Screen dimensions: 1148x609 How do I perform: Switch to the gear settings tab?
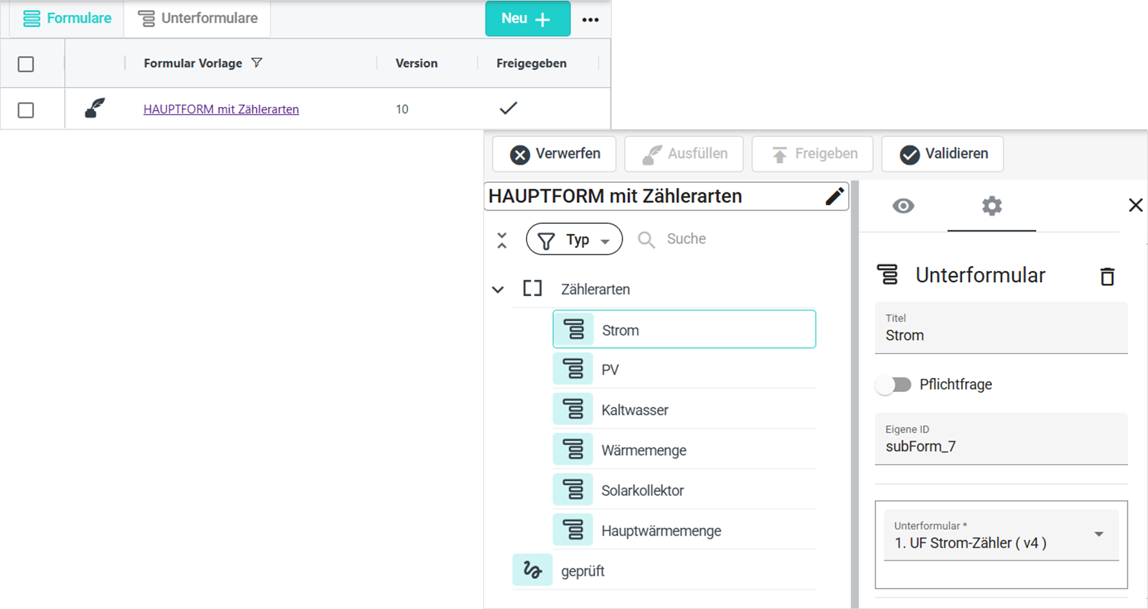point(991,206)
